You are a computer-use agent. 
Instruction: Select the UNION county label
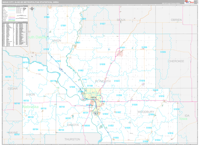point(57,40)
